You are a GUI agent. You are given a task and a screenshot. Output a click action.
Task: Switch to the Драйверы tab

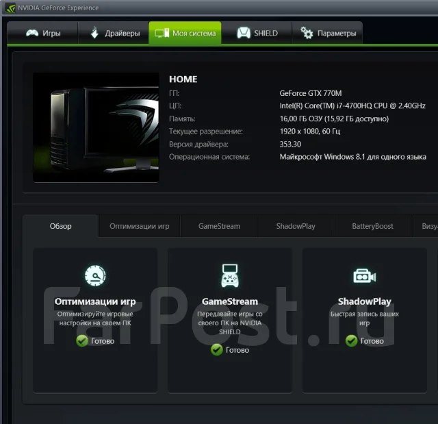coord(114,33)
